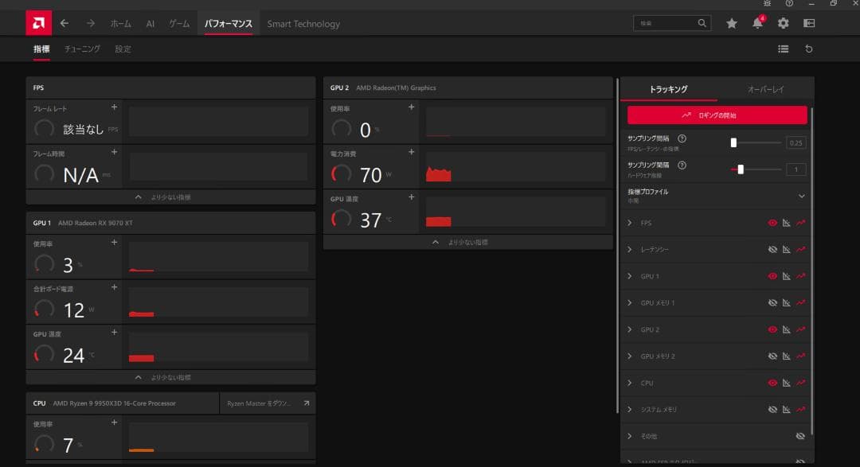The width and height of the screenshot is (860, 467).
Task: Expand the 指標プロファイル dropdown
Action: click(801, 196)
